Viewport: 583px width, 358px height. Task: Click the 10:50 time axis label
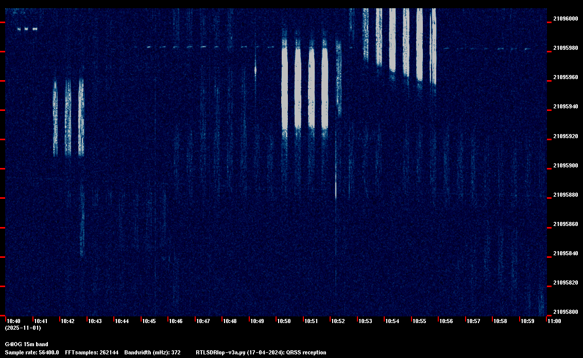click(284, 321)
